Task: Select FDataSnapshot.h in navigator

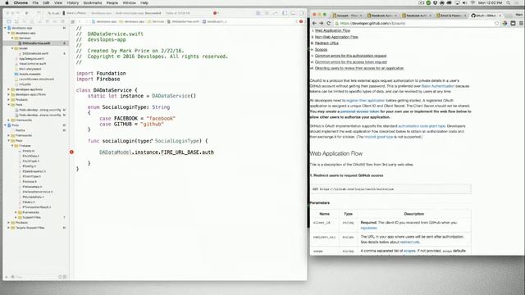Action: click(34, 171)
